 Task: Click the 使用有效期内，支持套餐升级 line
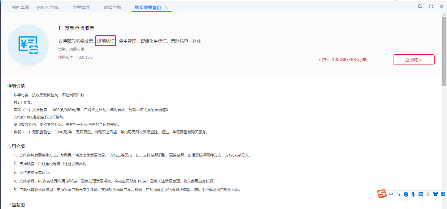[x=66, y=124]
